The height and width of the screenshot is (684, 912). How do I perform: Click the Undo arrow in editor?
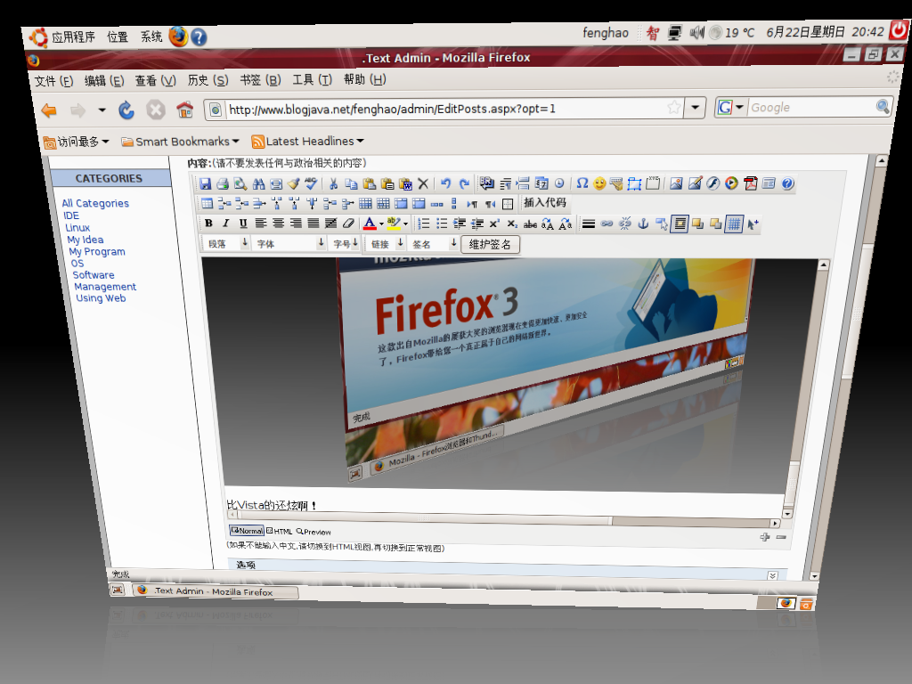tap(445, 183)
